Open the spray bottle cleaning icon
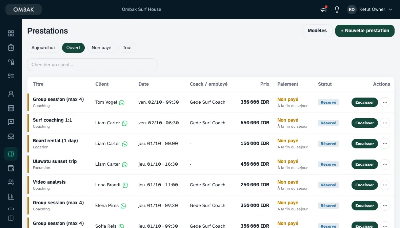Screen dimensions: 400x228 (x=11, y=62)
